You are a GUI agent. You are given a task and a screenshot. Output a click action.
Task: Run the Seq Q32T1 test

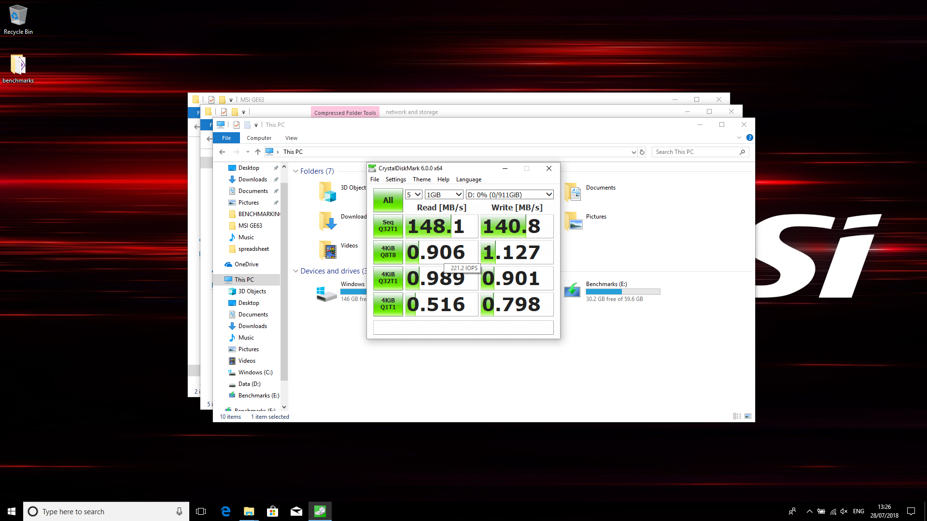pos(388,226)
